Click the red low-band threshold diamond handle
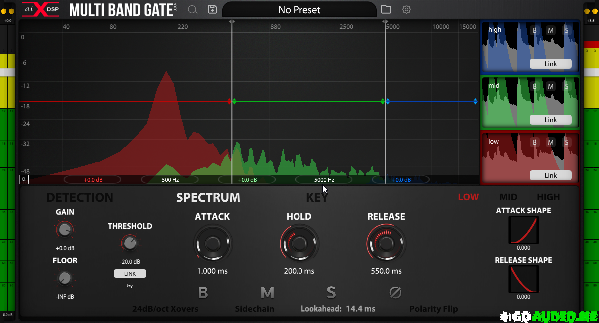 pos(230,102)
